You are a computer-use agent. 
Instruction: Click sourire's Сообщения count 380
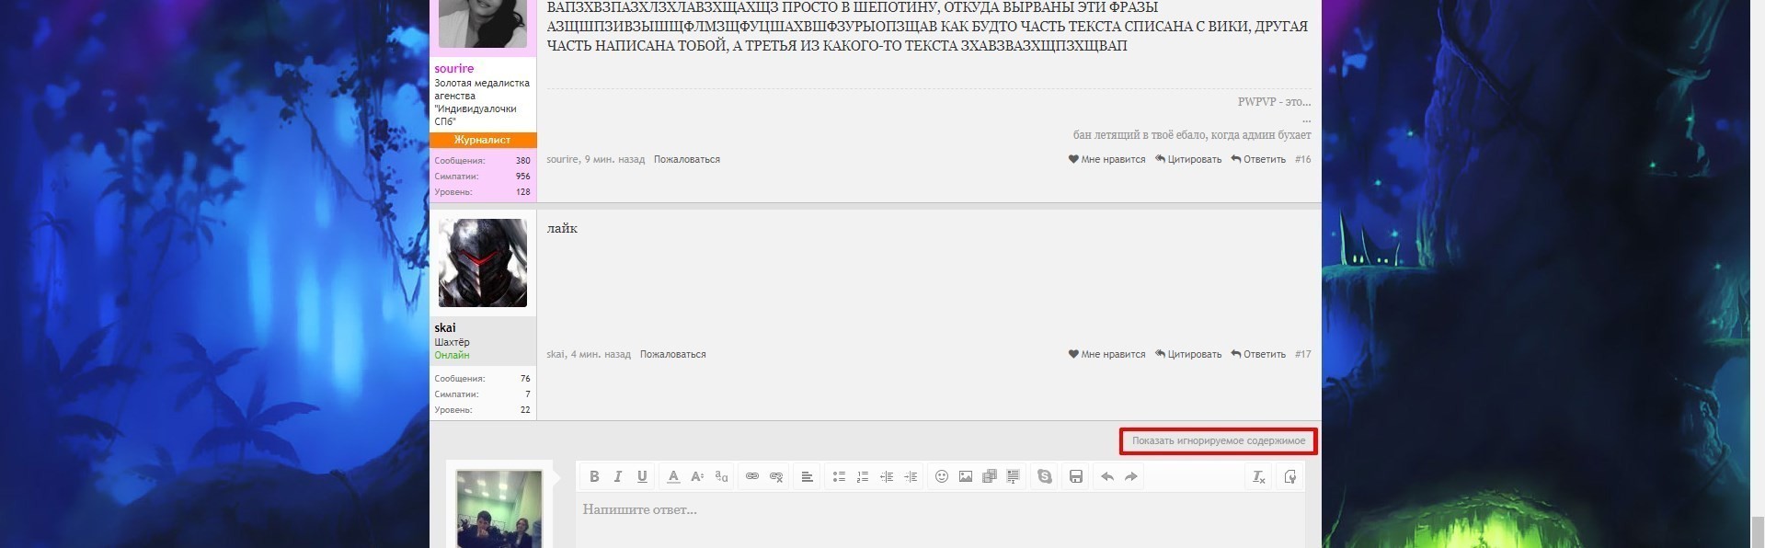[522, 161]
